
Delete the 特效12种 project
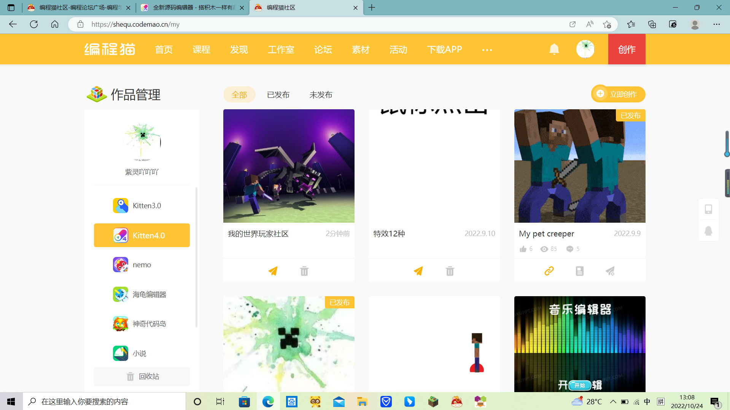click(x=450, y=271)
